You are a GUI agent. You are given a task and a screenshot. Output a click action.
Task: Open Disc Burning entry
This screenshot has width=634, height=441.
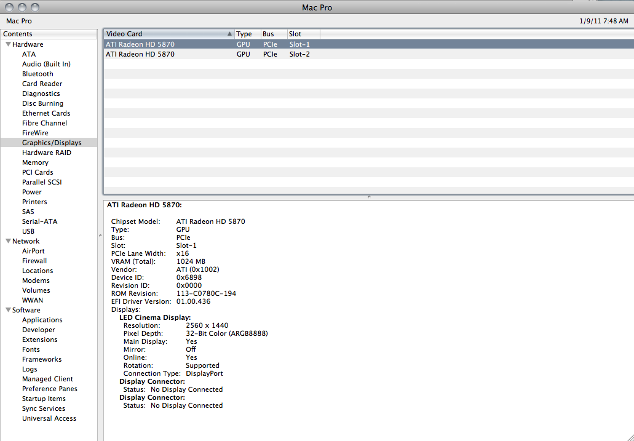point(42,103)
